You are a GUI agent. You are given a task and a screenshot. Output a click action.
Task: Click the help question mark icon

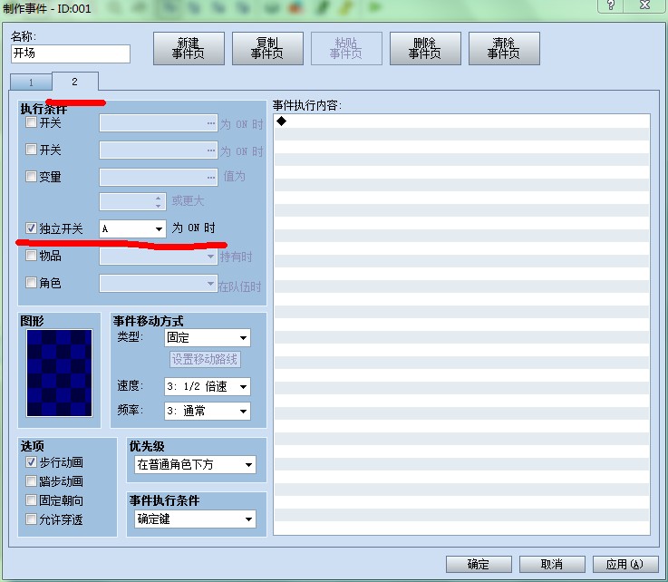(x=611, y=5)
